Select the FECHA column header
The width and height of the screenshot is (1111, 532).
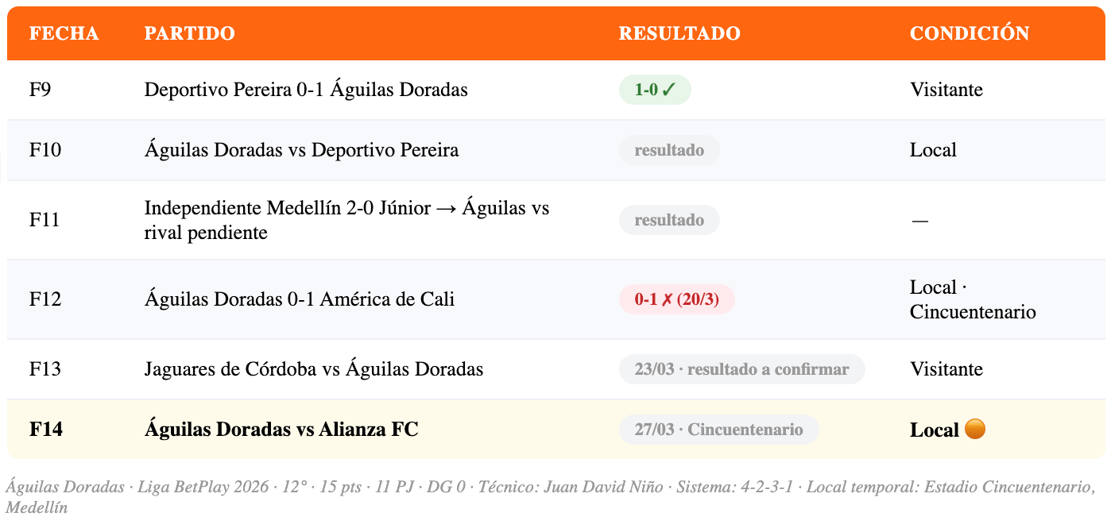[64, 33]
